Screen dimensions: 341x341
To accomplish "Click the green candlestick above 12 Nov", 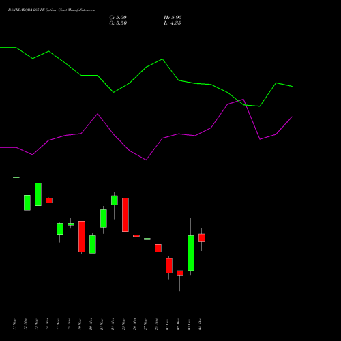I will point(27,203).
